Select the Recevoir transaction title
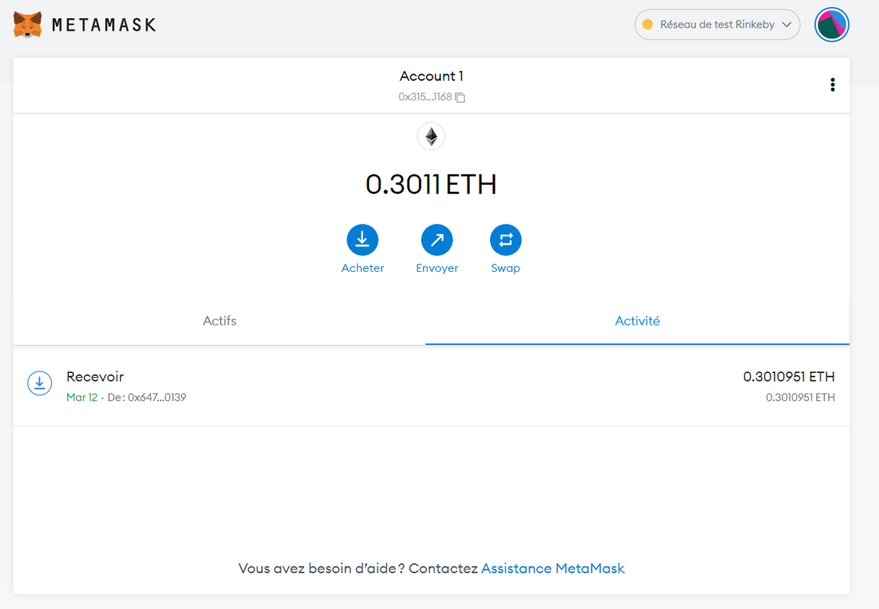The image size is (879, 609). 95,377
